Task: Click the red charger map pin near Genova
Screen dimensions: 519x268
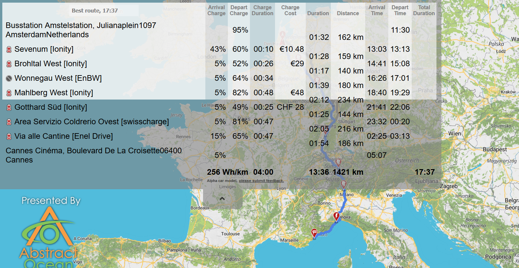Action: 336,216
